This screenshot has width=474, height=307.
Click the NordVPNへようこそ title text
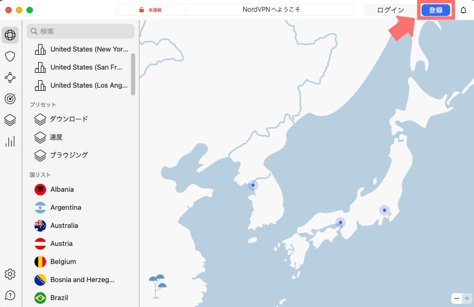pyautogui.click(x=271, y=10)
